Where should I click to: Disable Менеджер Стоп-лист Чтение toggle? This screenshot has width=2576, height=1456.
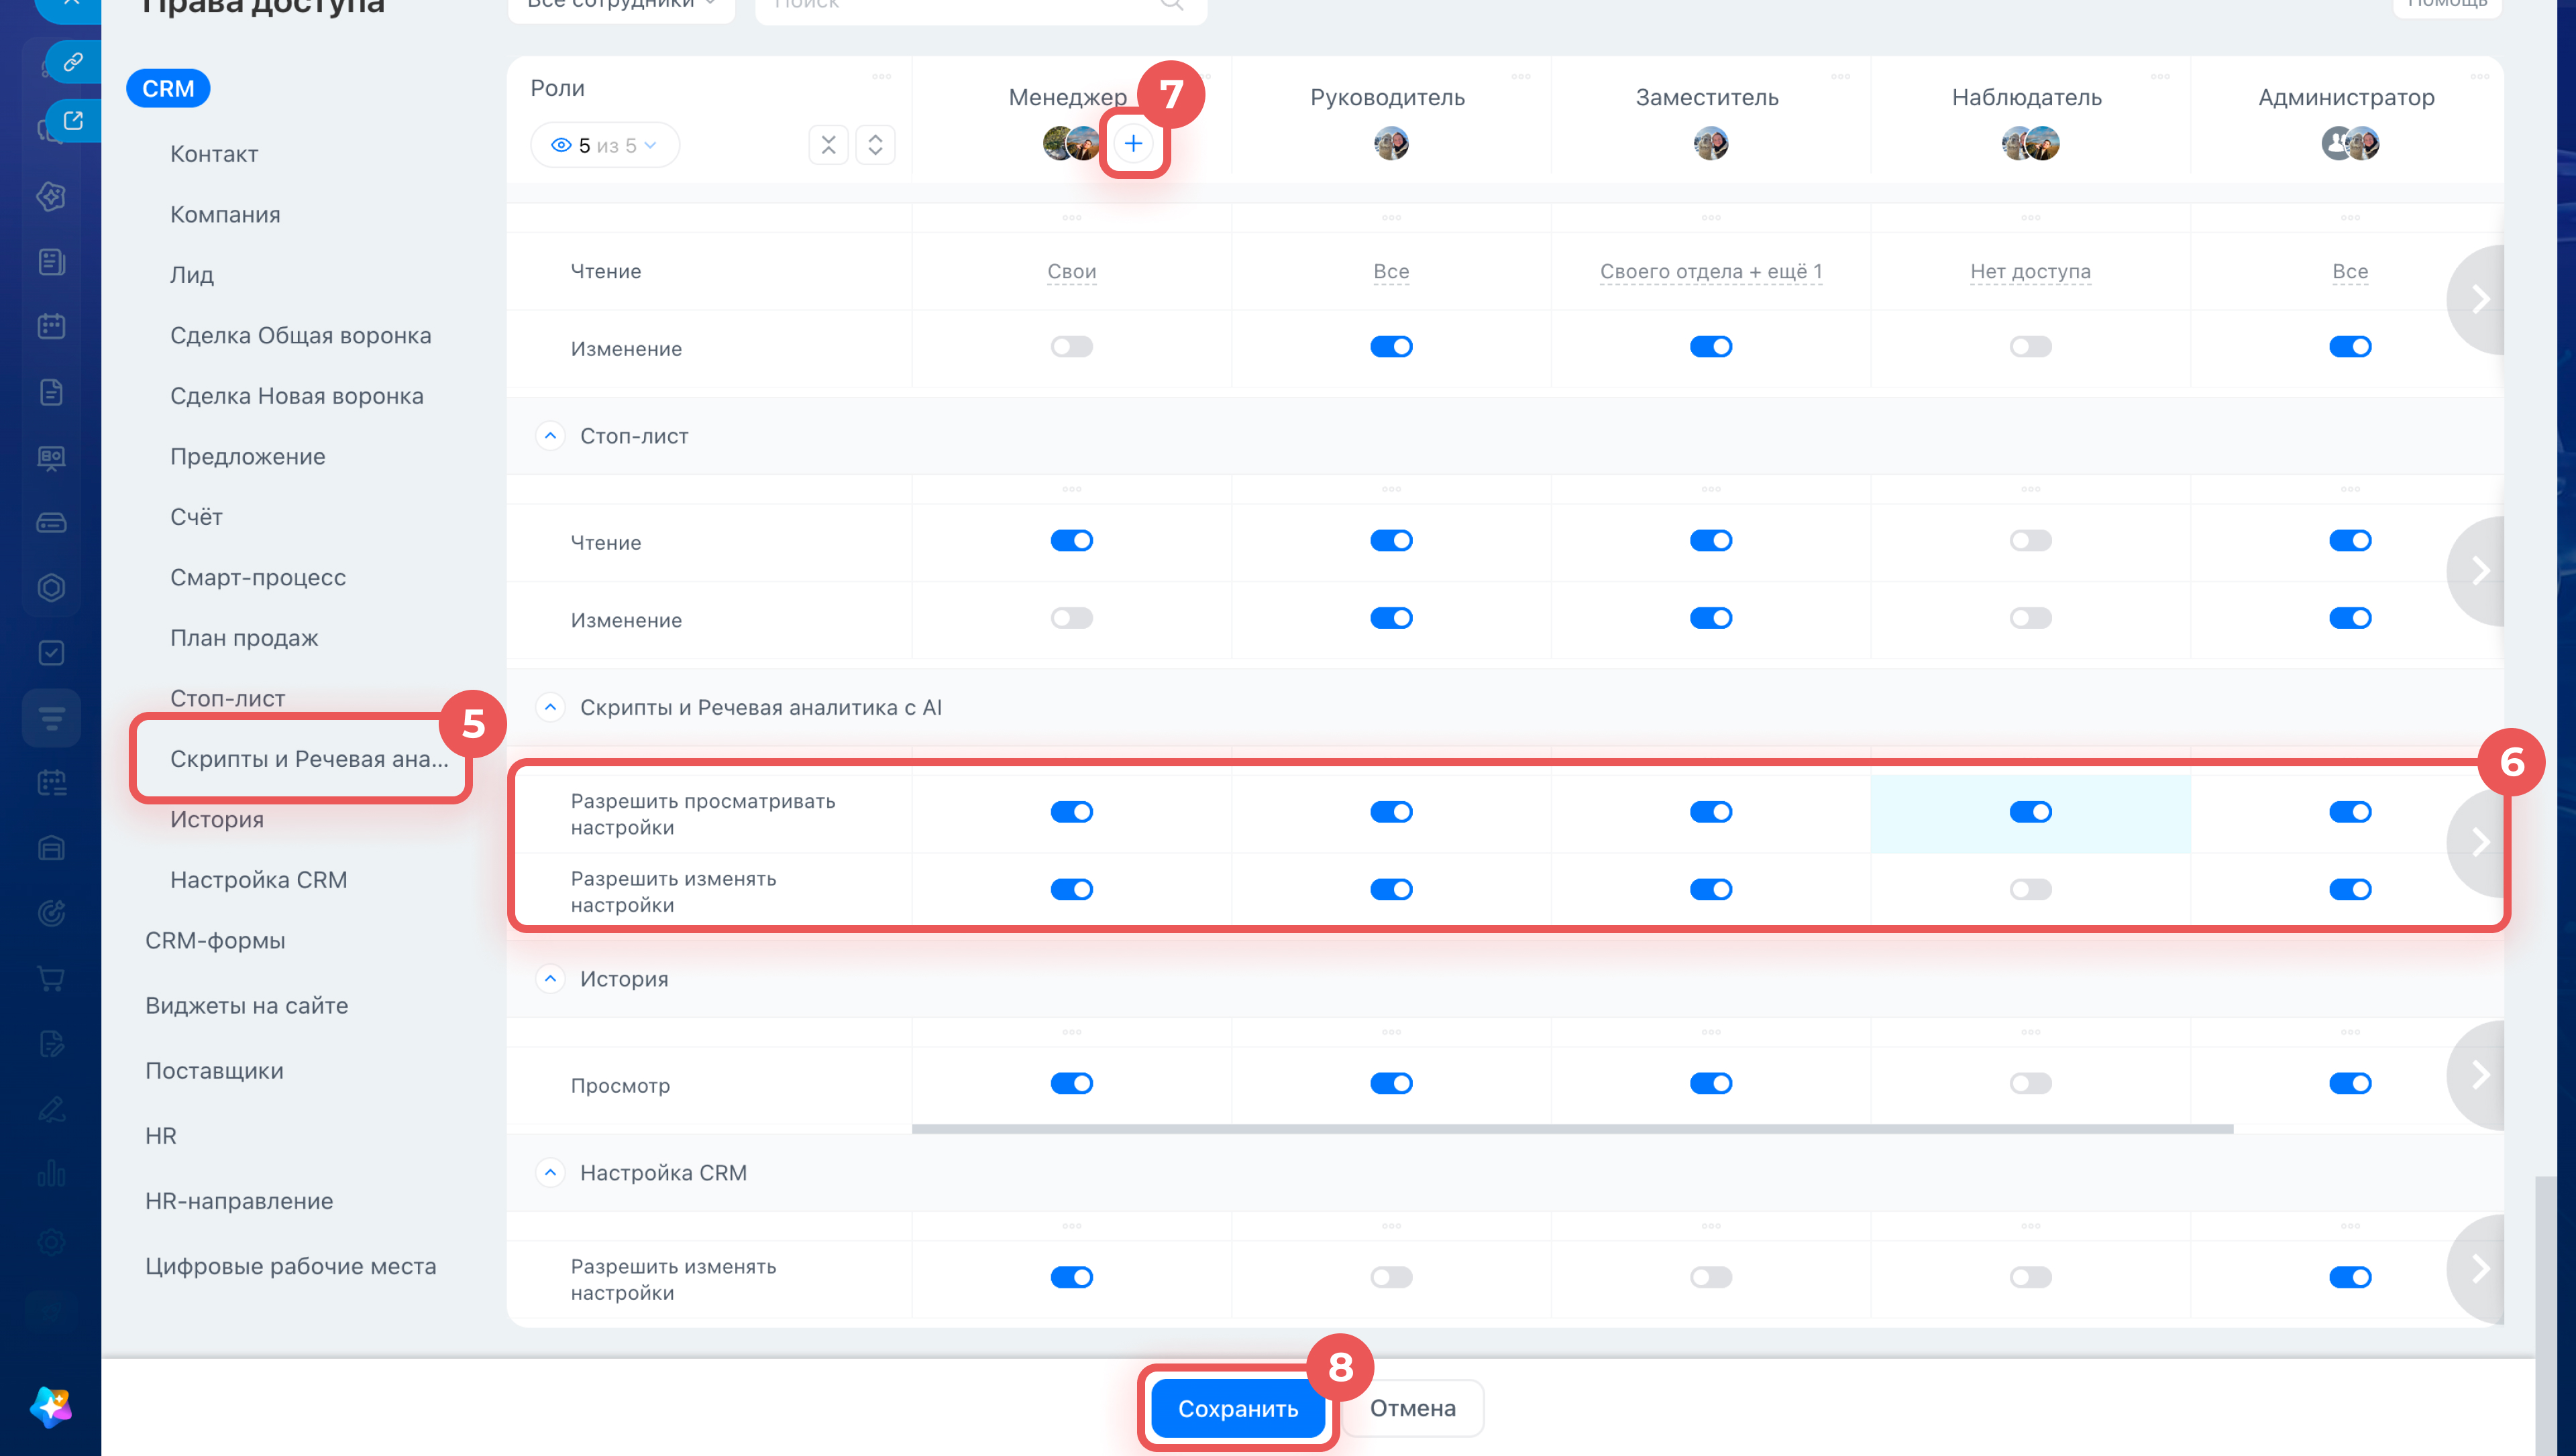click(1071, 541)
